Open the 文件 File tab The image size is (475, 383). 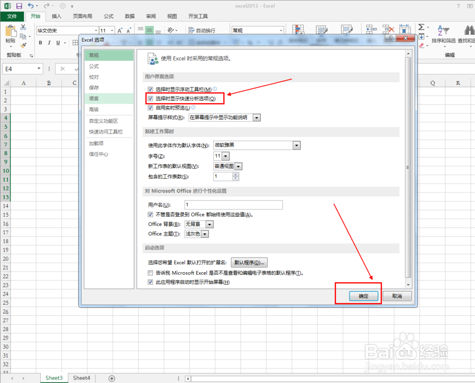[x=12, y=16]
